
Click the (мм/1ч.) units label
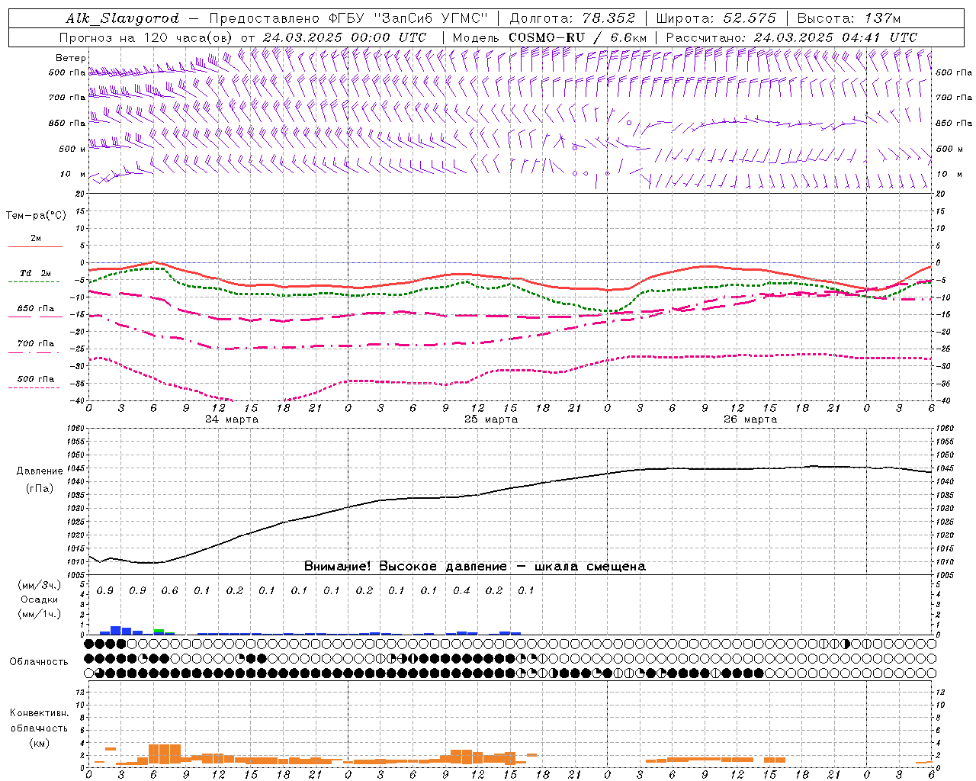pos(40,614)
